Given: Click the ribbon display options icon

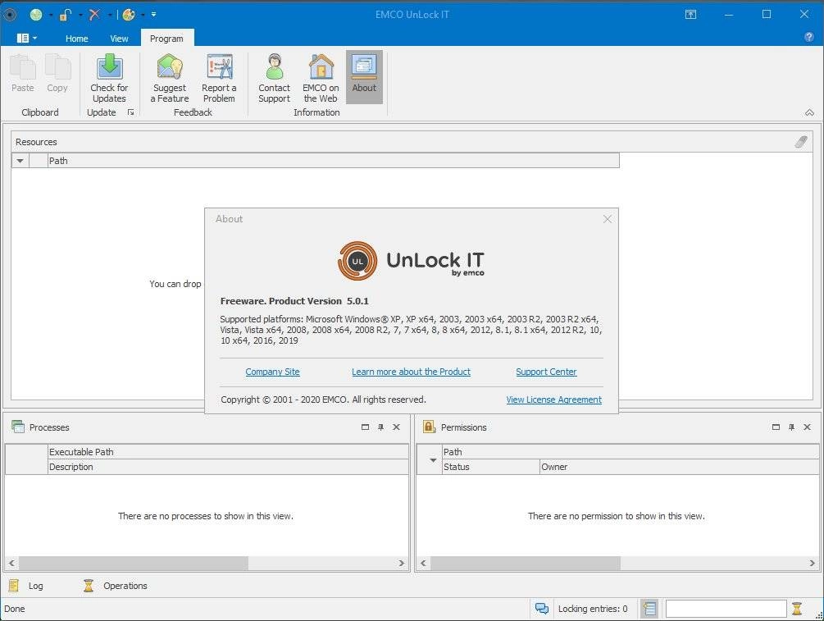Looking at the screenshot, I should coord(690,14).
